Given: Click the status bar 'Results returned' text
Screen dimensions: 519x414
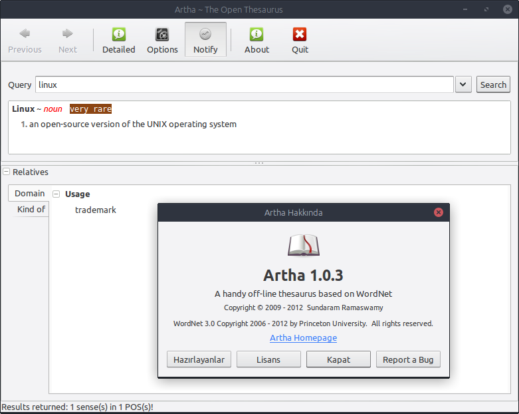Looking at the screenshot, I should tap(78, 407).
